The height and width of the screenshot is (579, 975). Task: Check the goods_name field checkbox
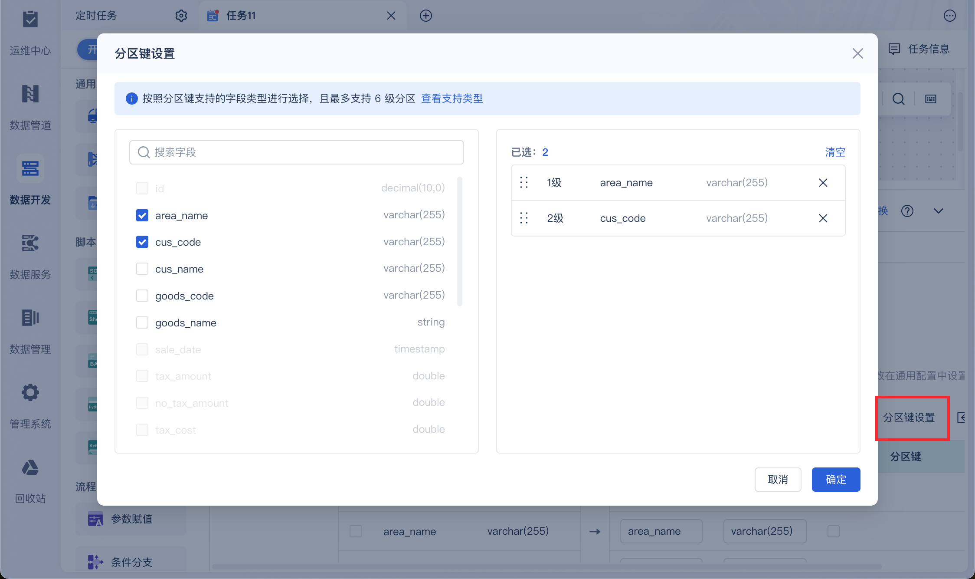click(142, 322)
